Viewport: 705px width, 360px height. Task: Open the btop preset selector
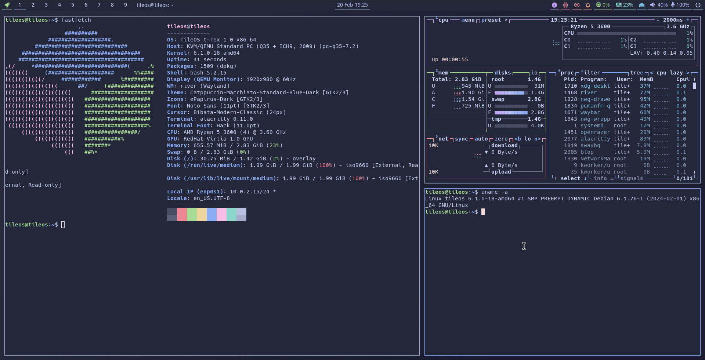click(491, 20)
